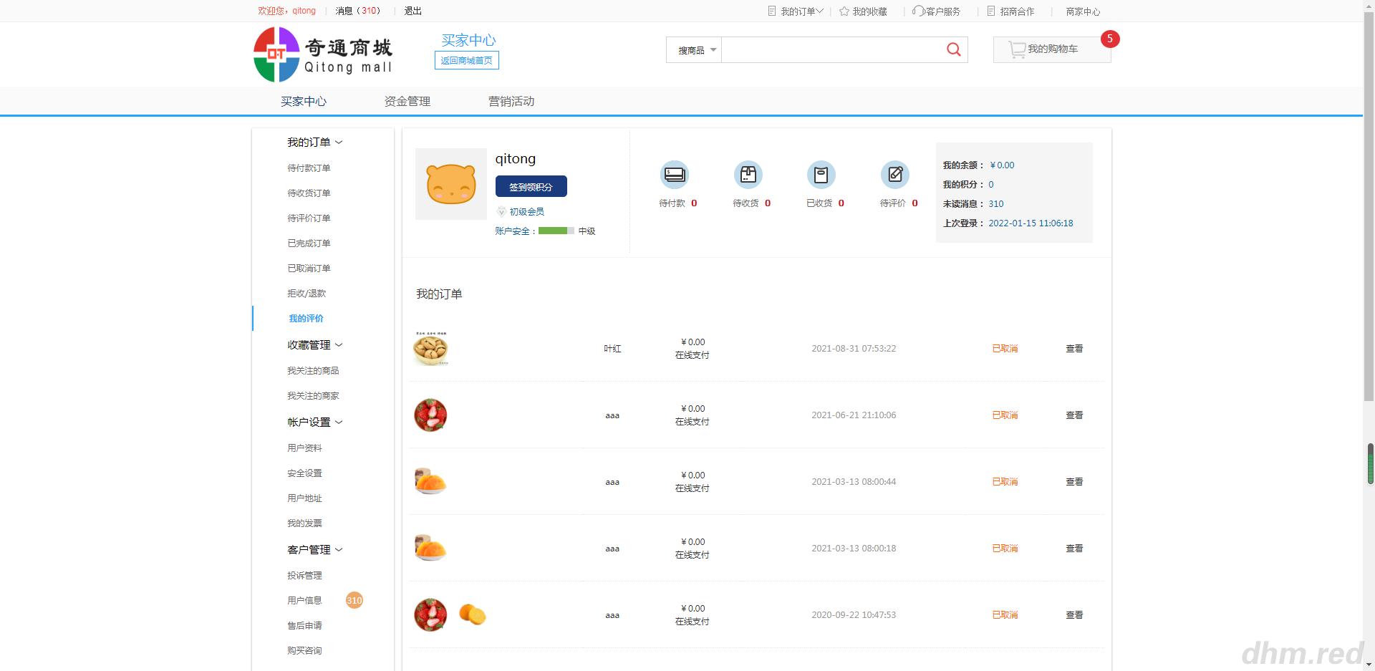The width and height of the screenshot is (1375, 671).
Task: Open the 营销活动 menu item
Action: 511,101
